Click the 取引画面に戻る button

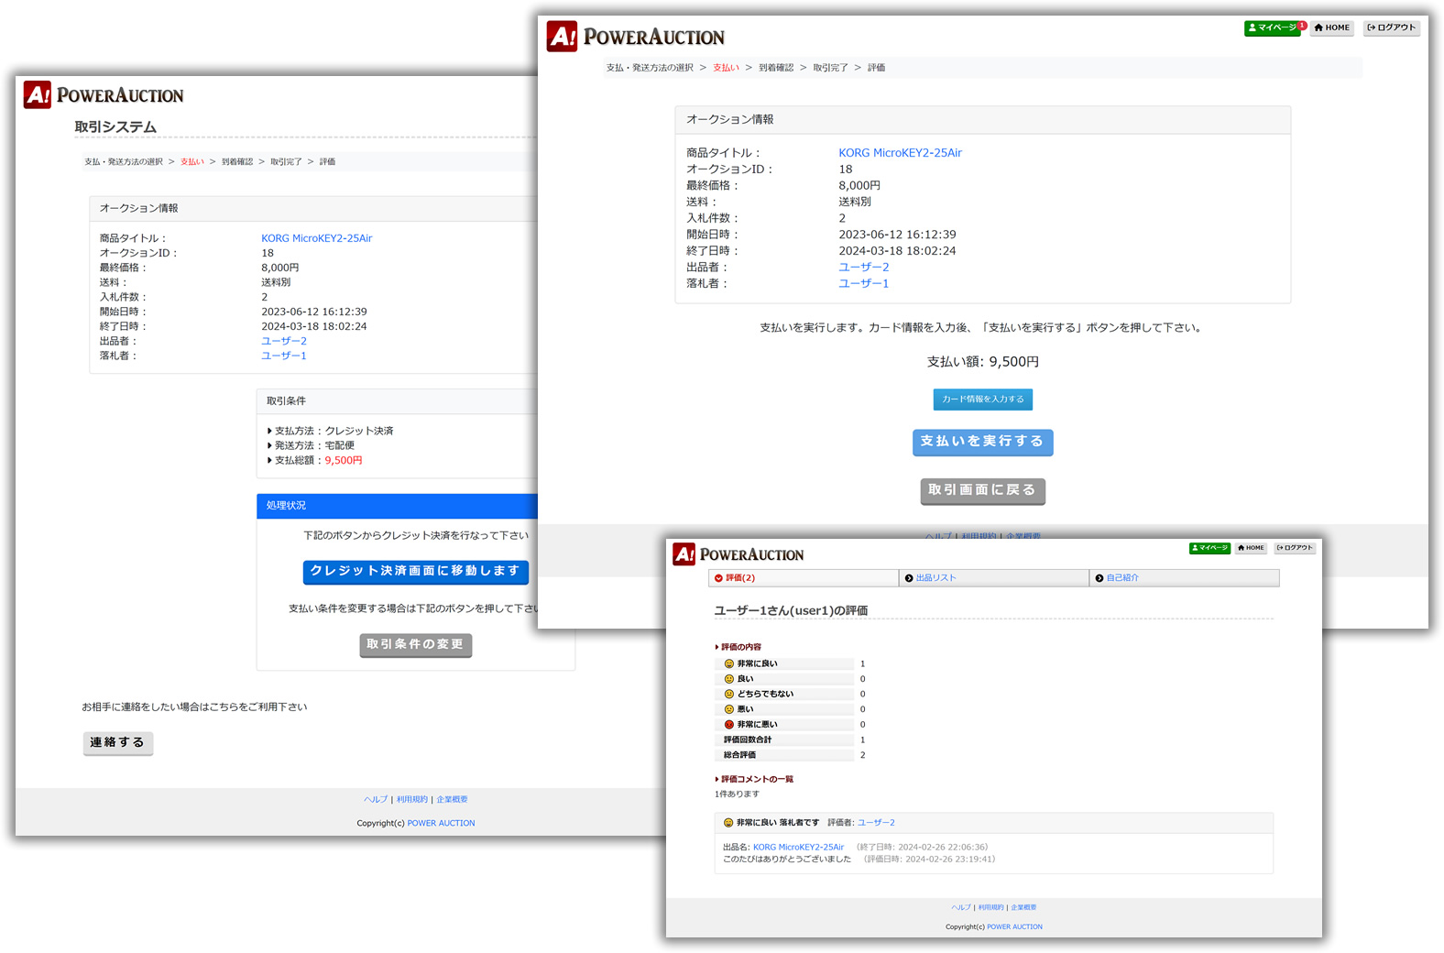(982, 490)
